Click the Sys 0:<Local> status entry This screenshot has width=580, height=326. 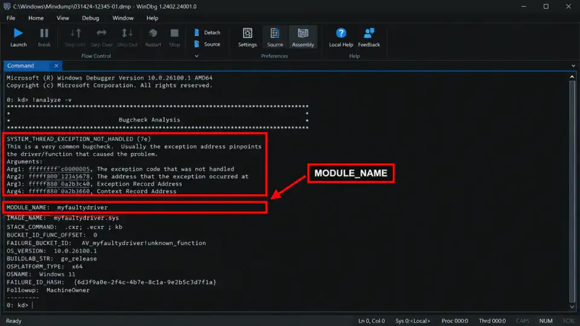(413, 321)
